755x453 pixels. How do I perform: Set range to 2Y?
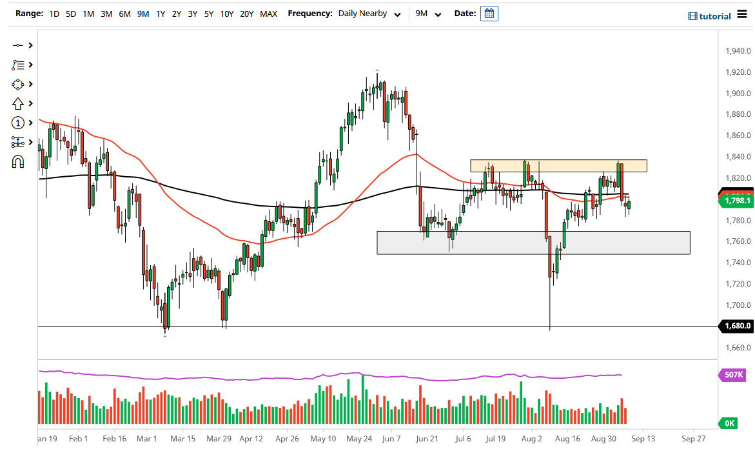177,14
